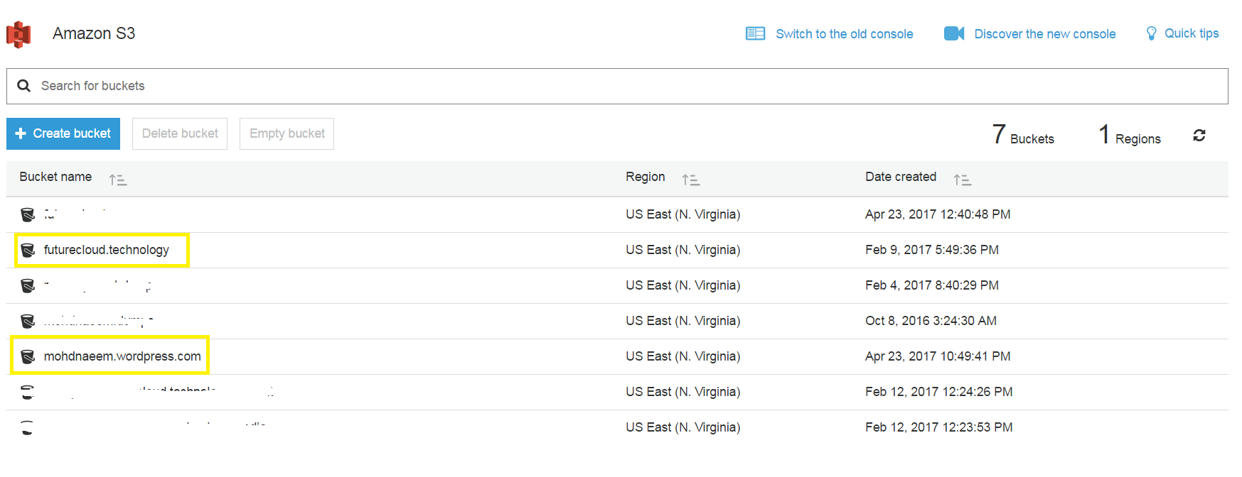Image resolution: width=1242 pixels, height=477 pixels.
Task: Select date Apr 23, 2017 12:40:48 PM
Action: pyautogui.click(x=938, y=214)
